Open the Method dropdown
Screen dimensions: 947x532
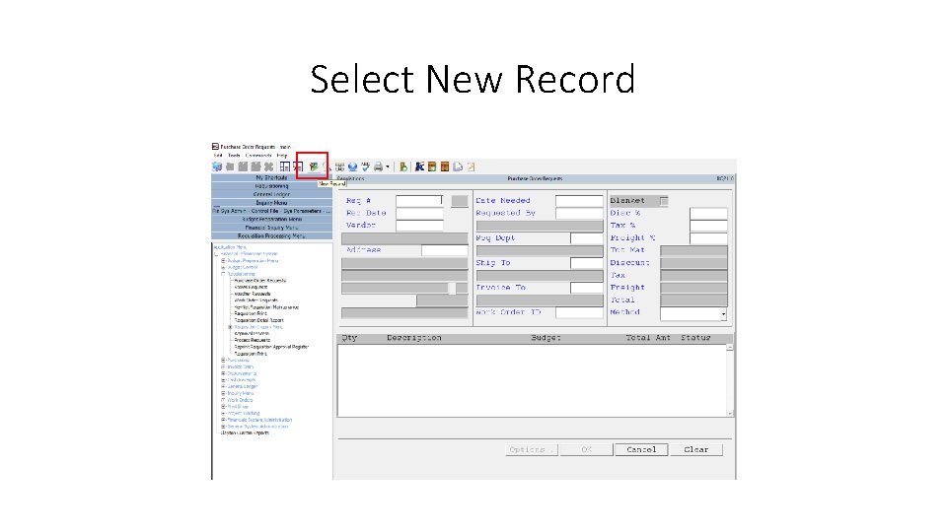723,314
